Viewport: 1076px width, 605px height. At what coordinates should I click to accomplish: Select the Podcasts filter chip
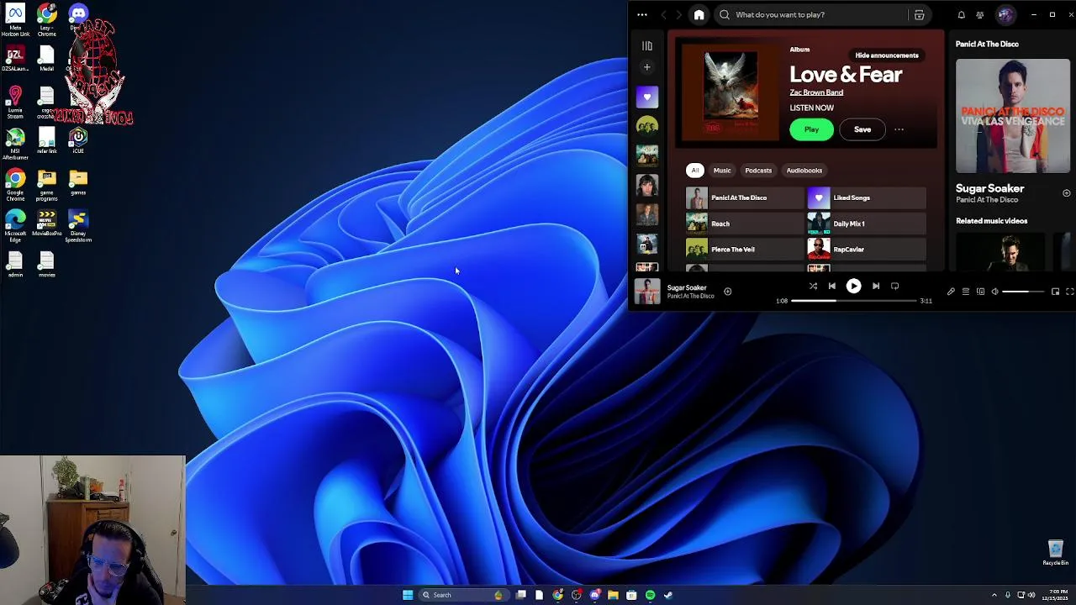758,171
